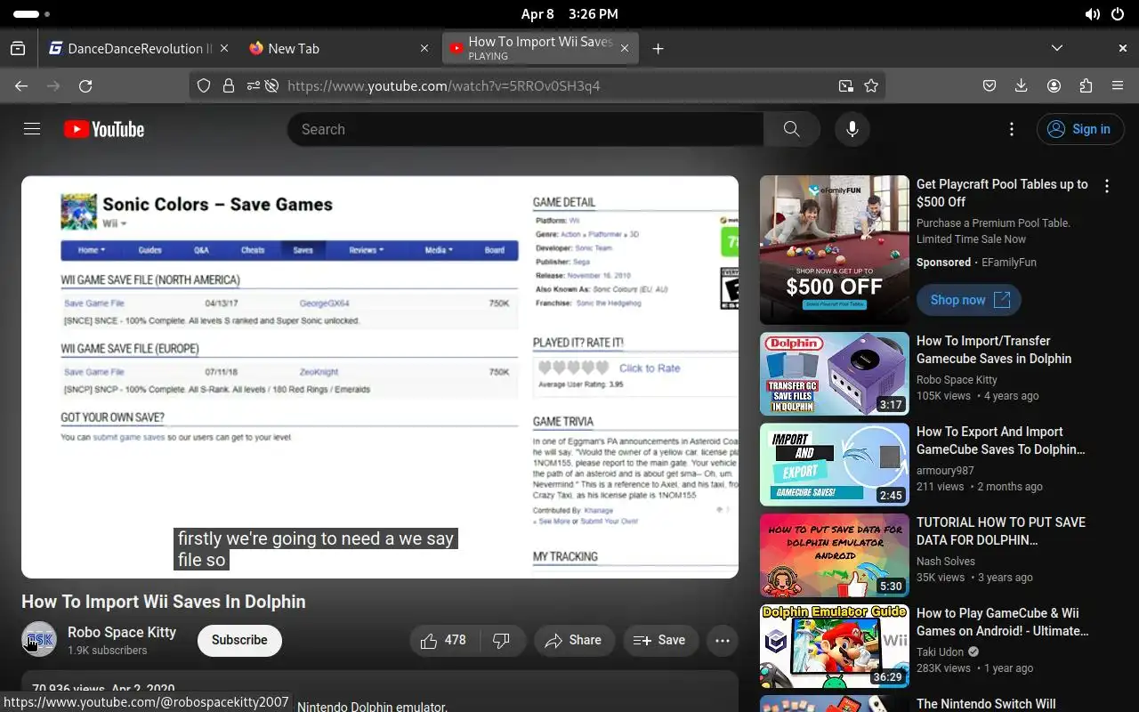Open Save to Pocket icon
This screenshot has width=1139, height=712.
990,85
